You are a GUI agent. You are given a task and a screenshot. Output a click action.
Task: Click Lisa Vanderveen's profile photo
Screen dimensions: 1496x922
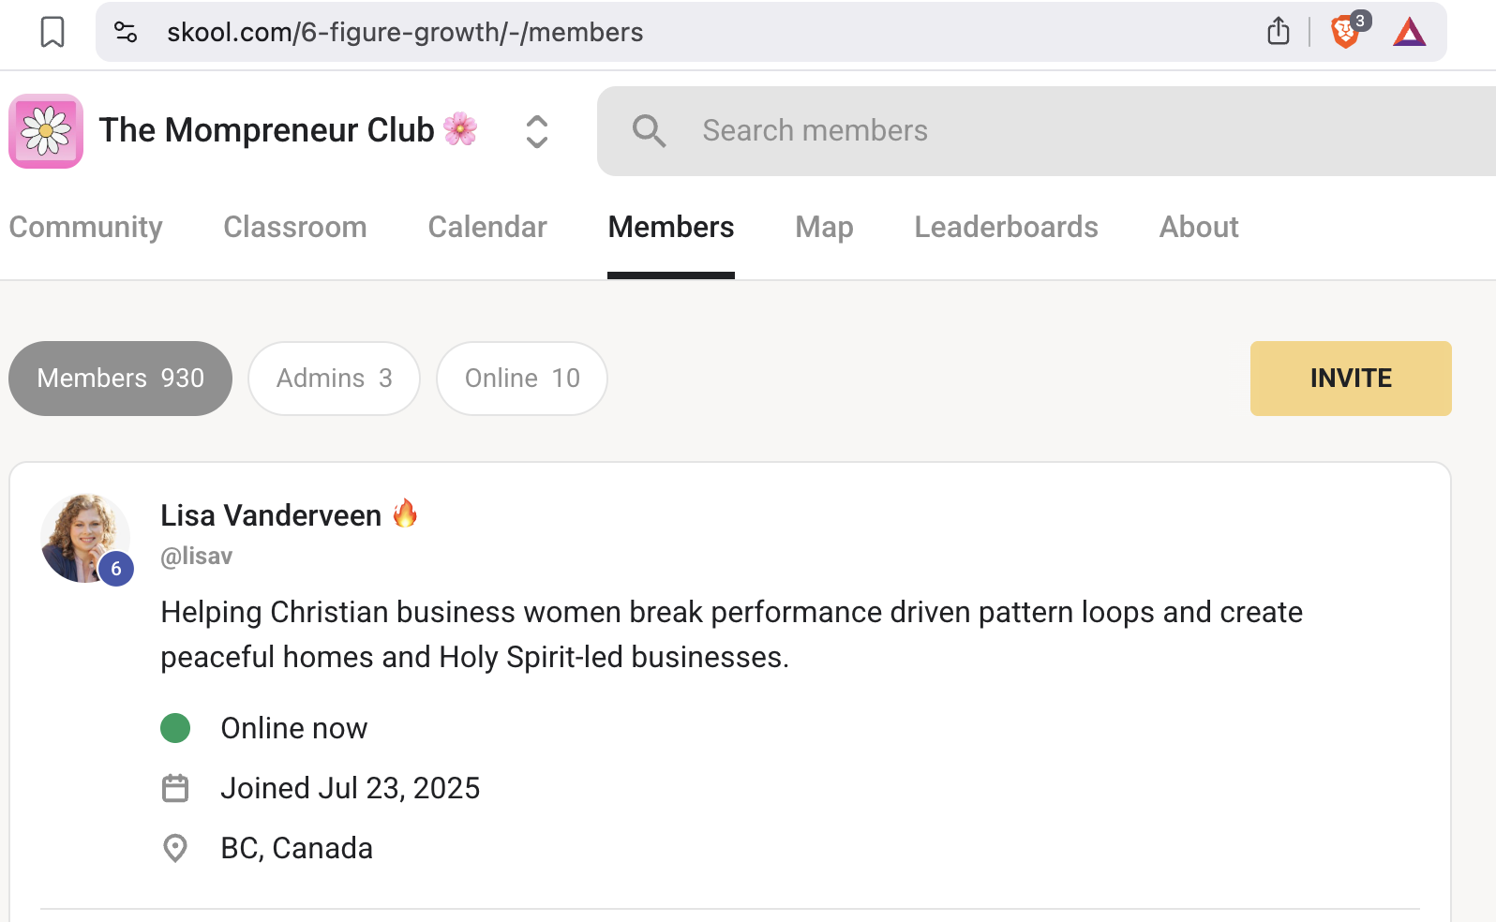[82, 536]
